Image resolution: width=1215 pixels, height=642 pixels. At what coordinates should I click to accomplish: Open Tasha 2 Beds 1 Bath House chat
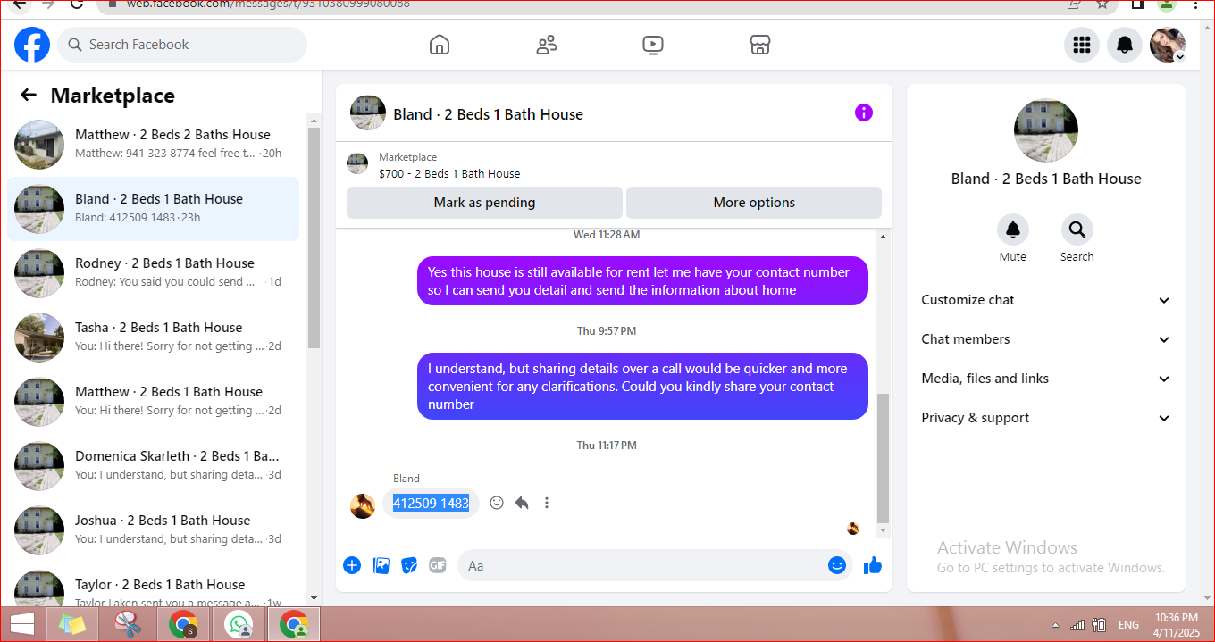click(154, 338)
